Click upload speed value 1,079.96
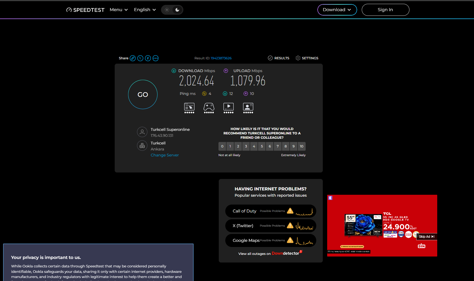 coord(248,81)
